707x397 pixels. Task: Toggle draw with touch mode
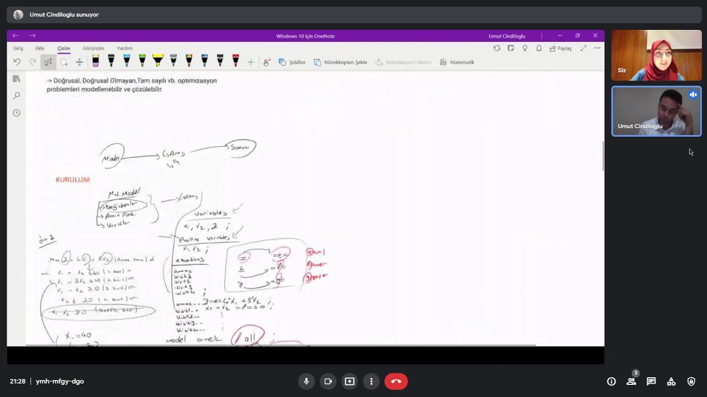pyautogui.click(x=267, y=62)
